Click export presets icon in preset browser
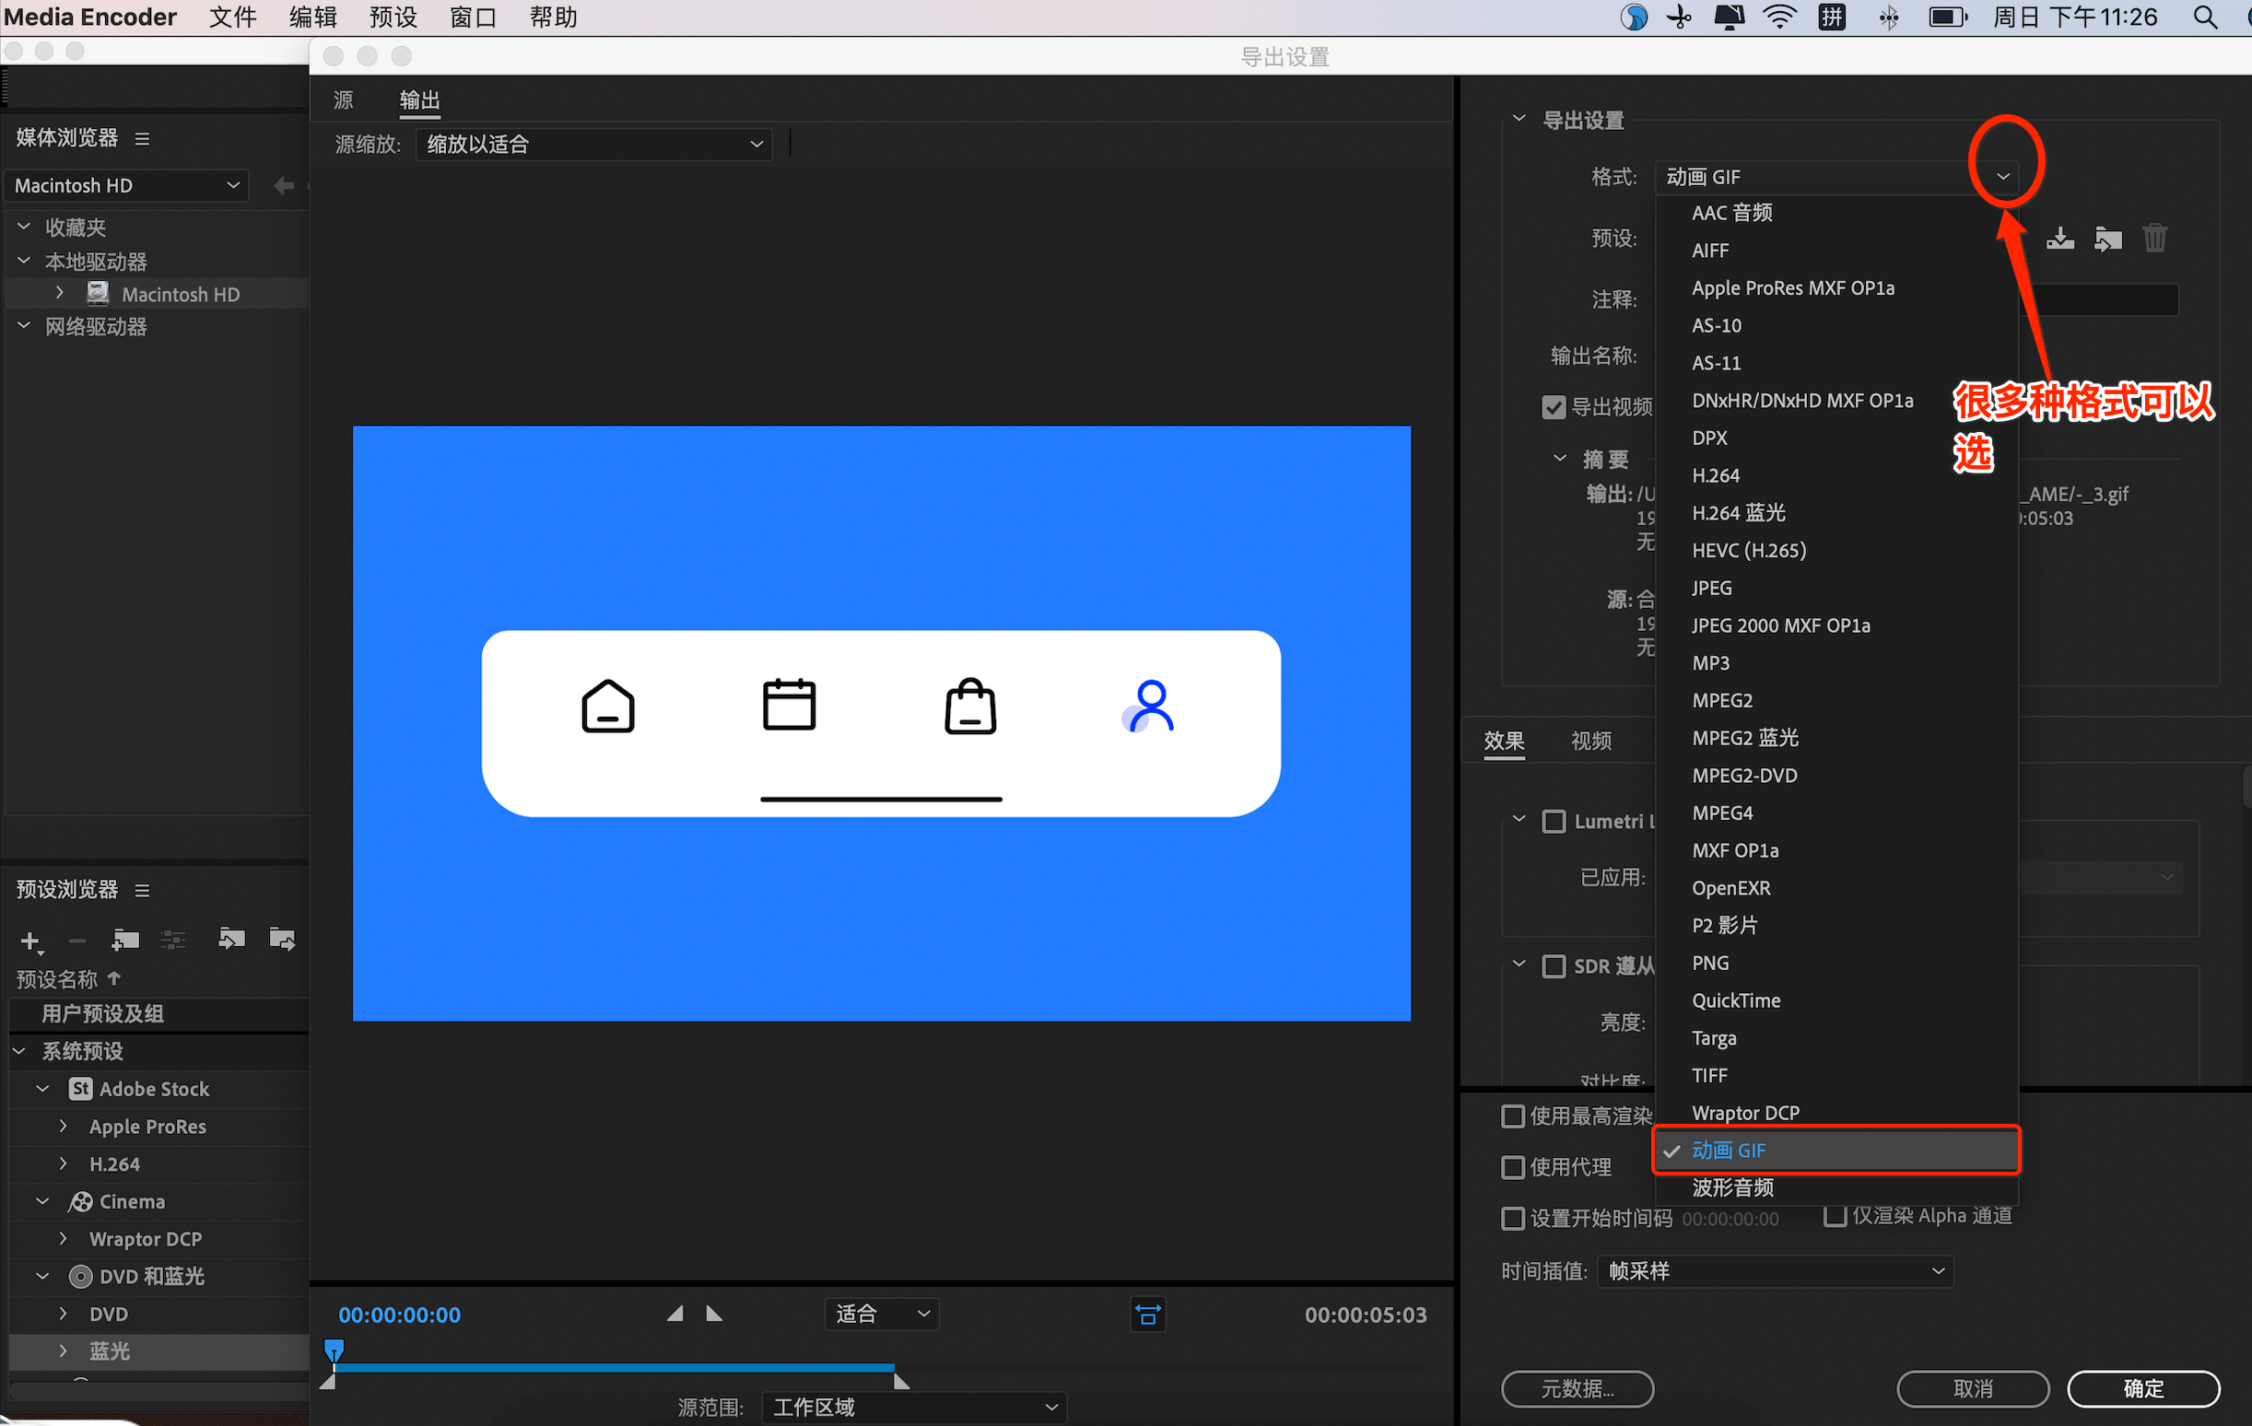 point(282,939)
